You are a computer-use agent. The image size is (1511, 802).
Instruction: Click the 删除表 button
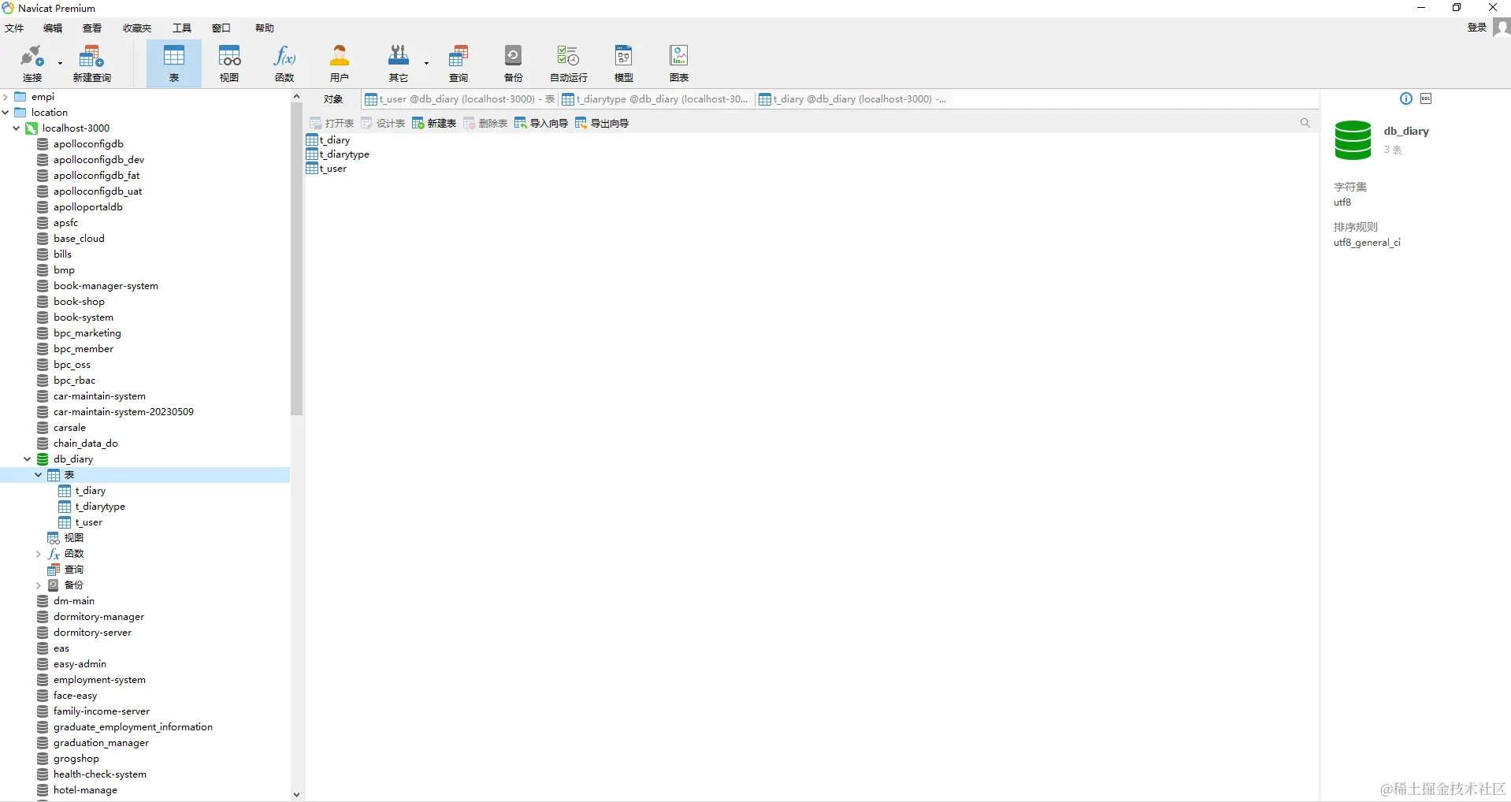(485, 123)
